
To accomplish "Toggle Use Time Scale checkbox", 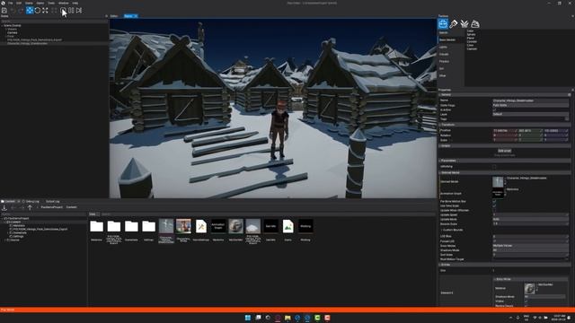I will click(494, 205).
